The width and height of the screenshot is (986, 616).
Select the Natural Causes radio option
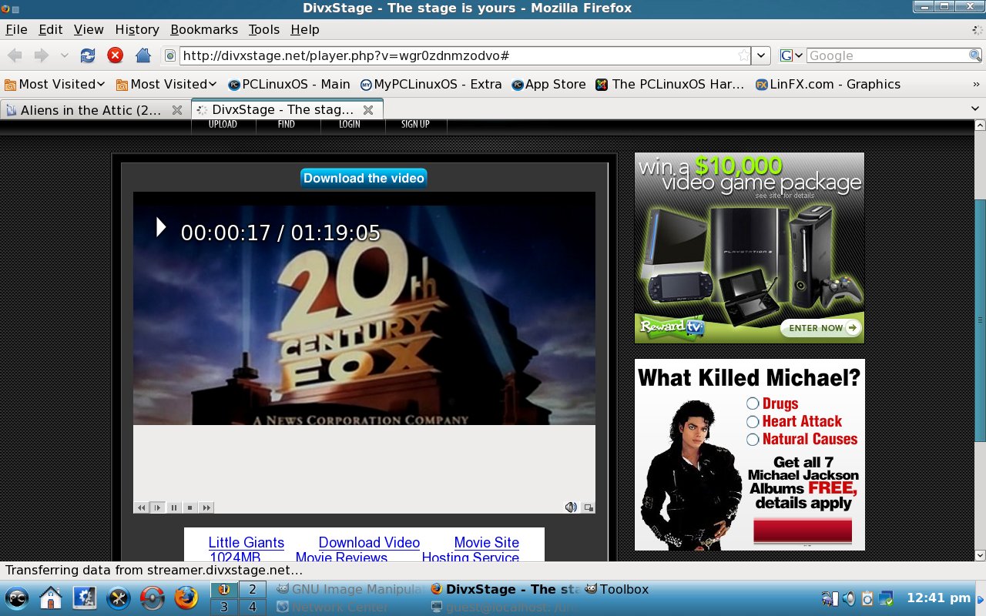(x=753, y=440)
